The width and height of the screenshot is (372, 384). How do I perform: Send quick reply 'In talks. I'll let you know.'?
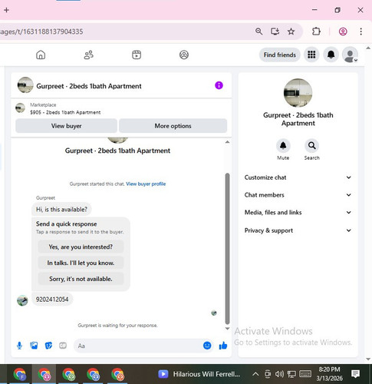(81, 263)
